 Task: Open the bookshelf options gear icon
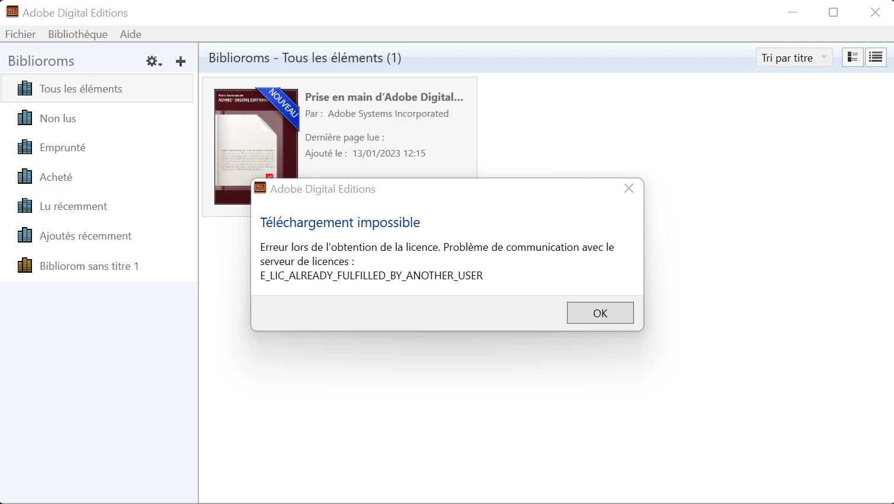[x=154, y=61]
